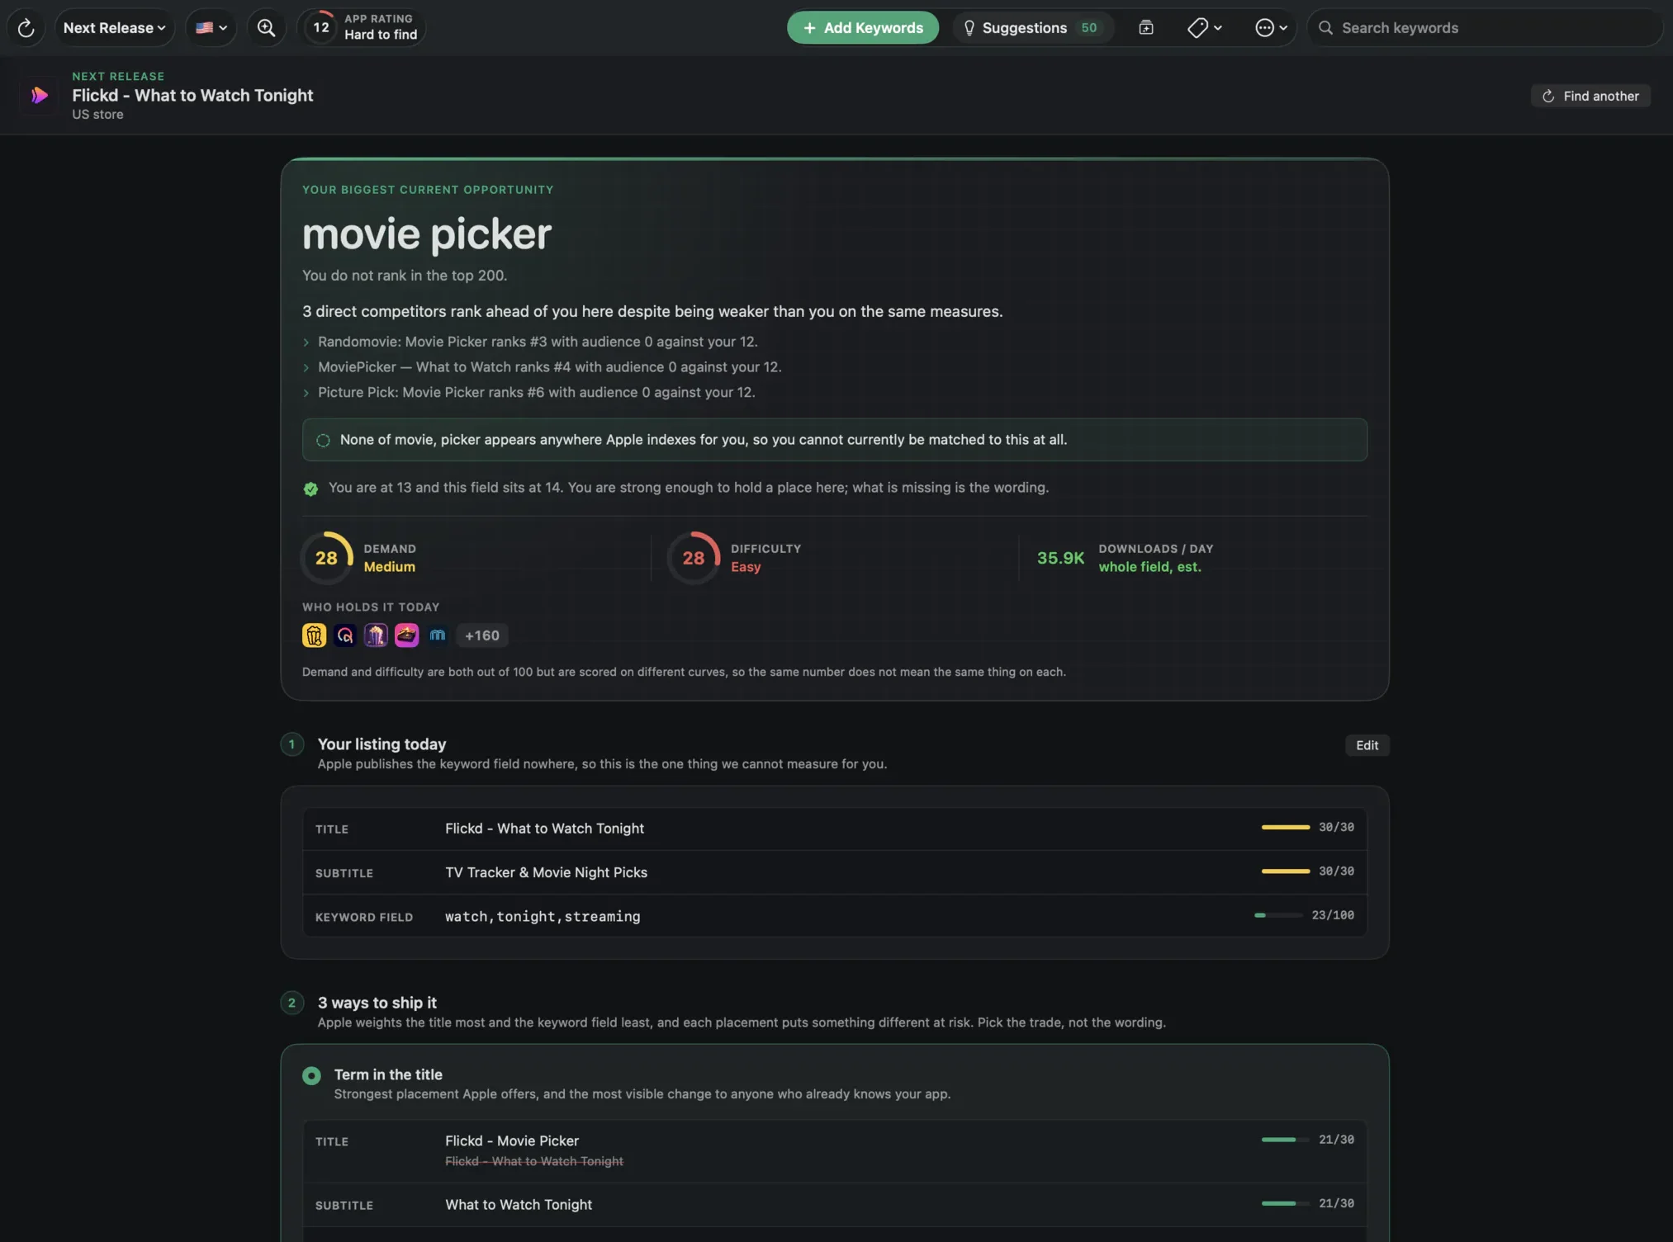Image resolution: width=1673 pixels, height=1242 pixels.
Task: Click the struck-through old title text
Action: (x=534, y=1162)
